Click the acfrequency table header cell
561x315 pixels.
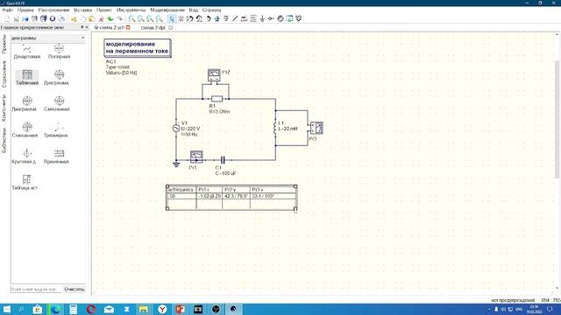coord(181,190)
